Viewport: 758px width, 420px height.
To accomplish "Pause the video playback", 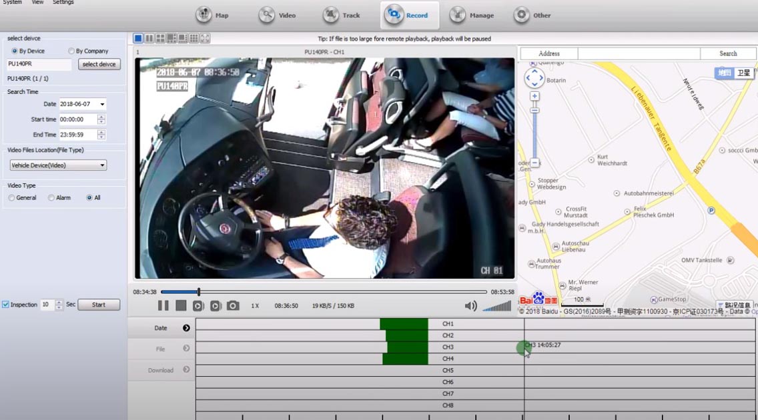I will coord(163,305).
